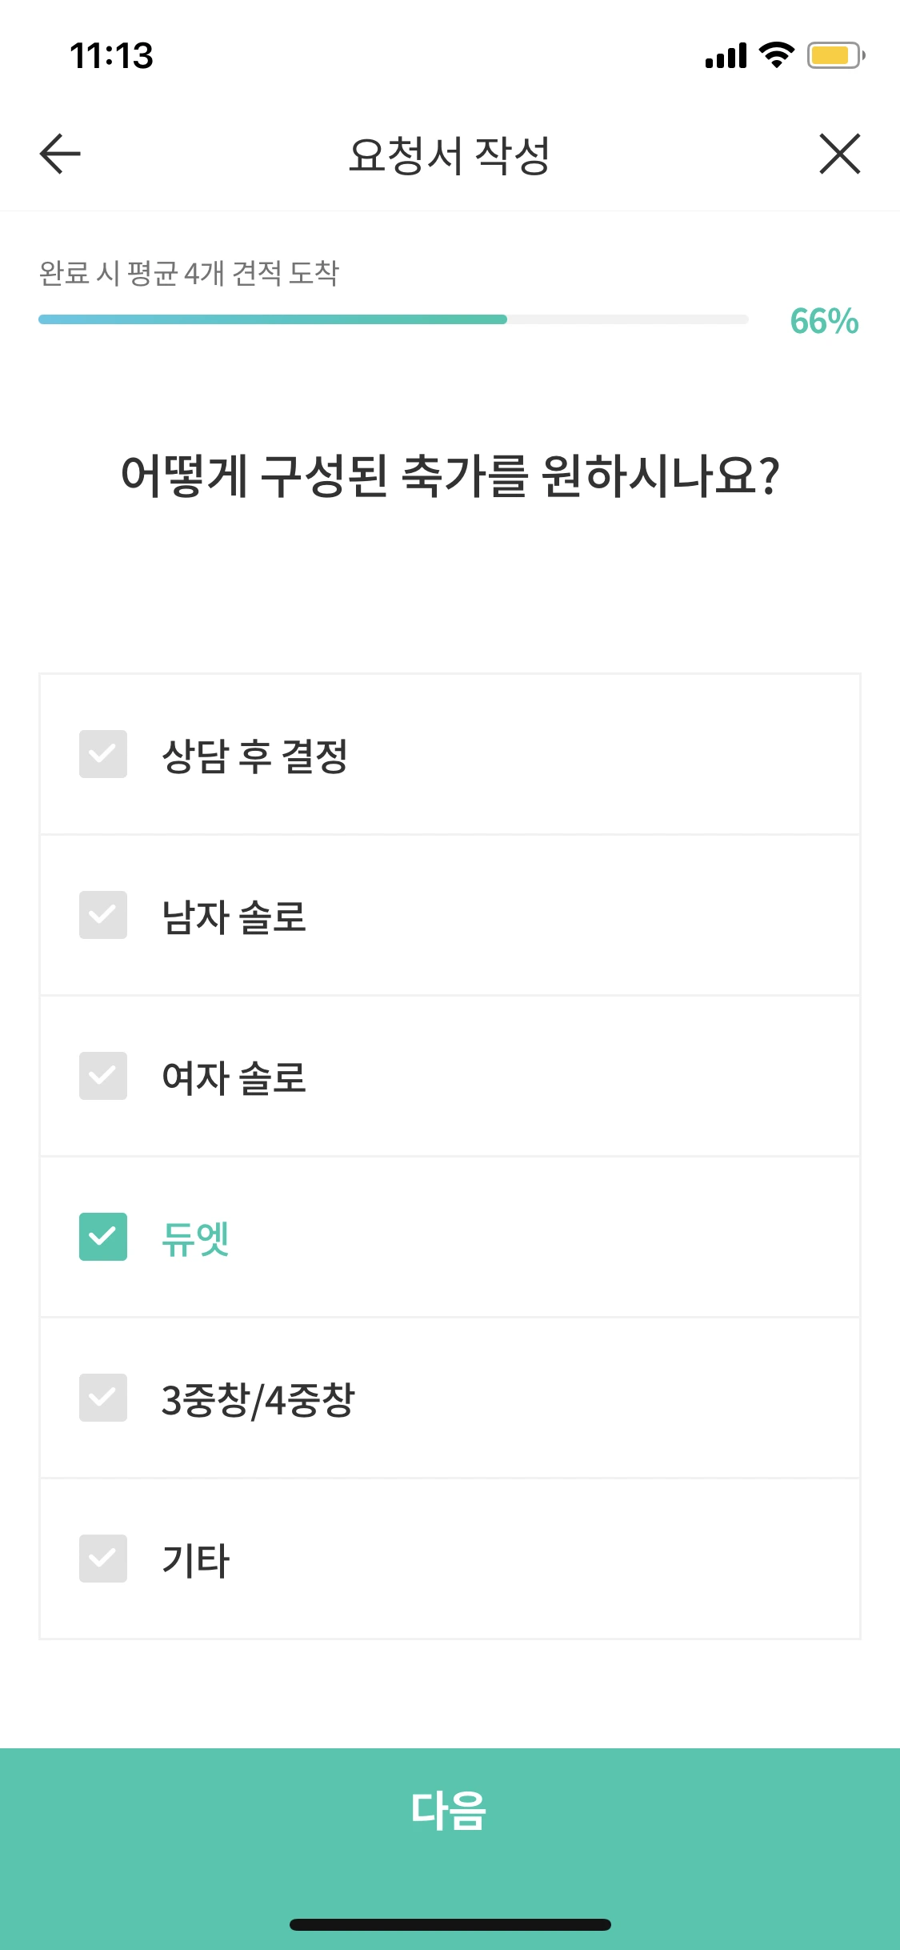Select the 3중창/4중창 option label

coord(258,1400)
